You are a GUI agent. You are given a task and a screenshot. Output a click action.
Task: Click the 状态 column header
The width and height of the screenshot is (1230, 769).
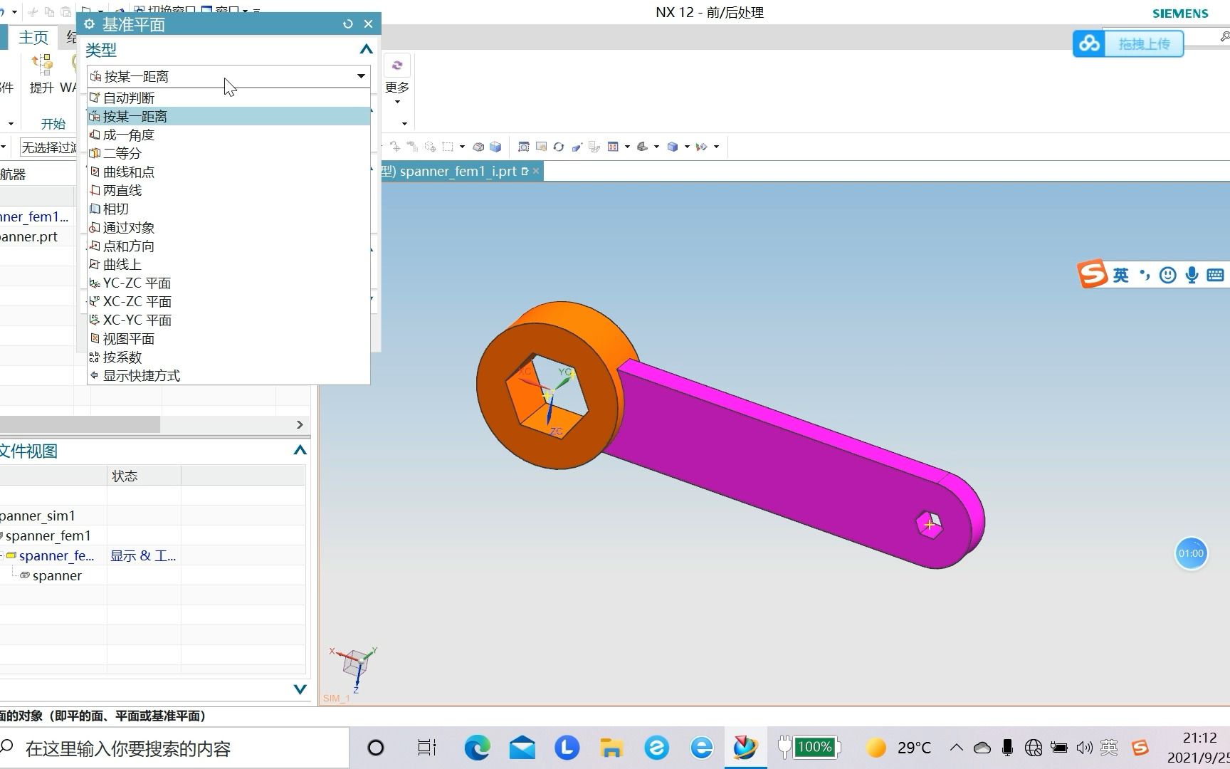coord(144,476)
